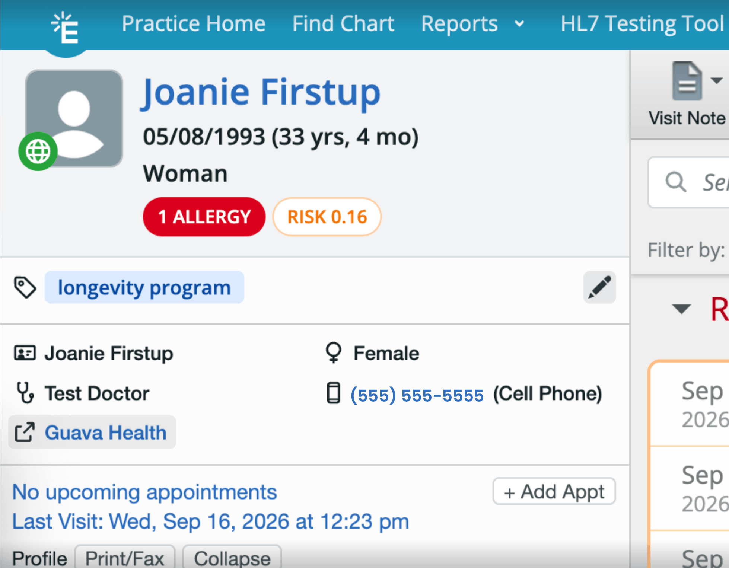Collapse the red section disclosure triangle
Viewport: 729px width, 568px height.
click(681, 309)
